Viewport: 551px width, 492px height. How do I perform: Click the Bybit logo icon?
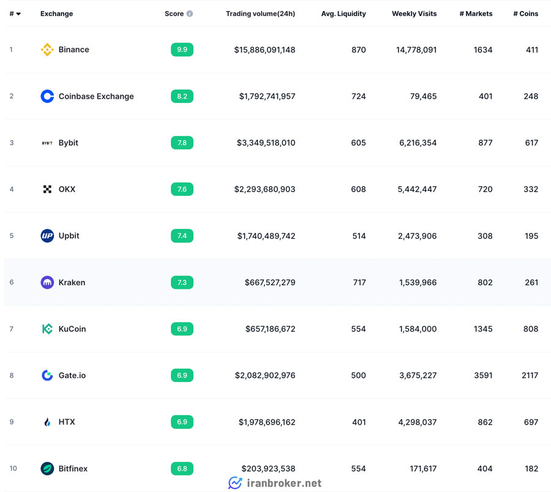[x=47, y=143]
